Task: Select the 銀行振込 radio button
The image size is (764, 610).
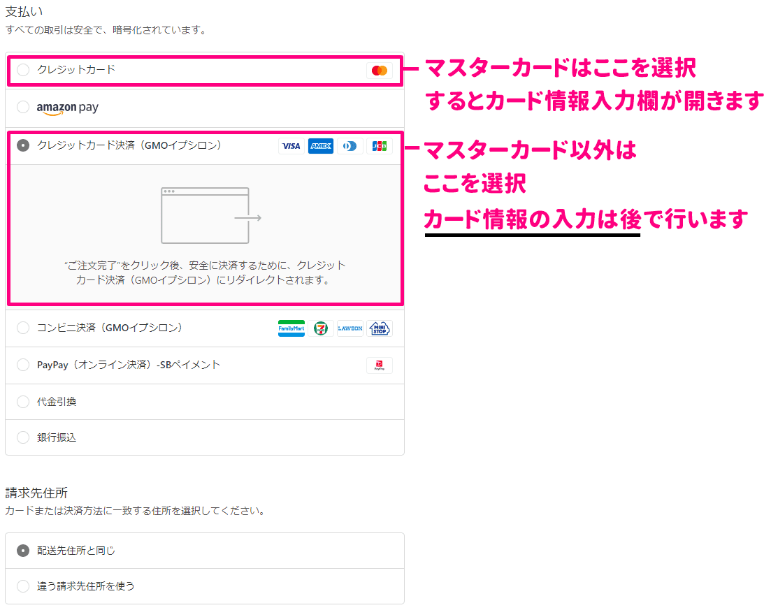Action: [x=23, y=437]
